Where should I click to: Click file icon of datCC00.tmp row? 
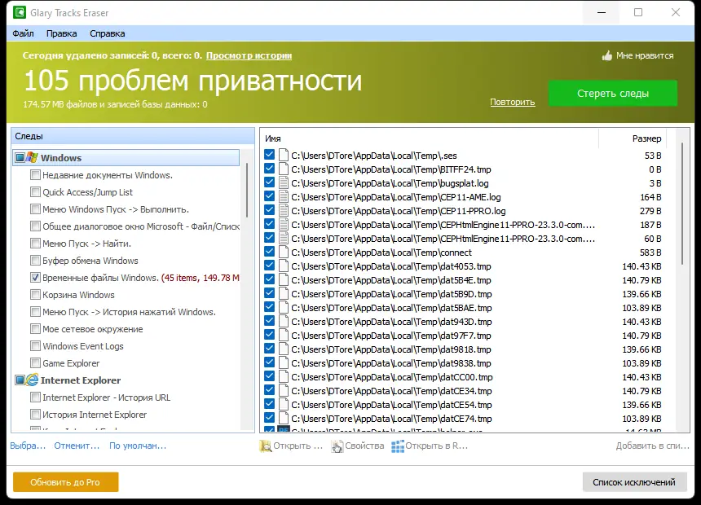pyautogui.click(x=284, y=377)
